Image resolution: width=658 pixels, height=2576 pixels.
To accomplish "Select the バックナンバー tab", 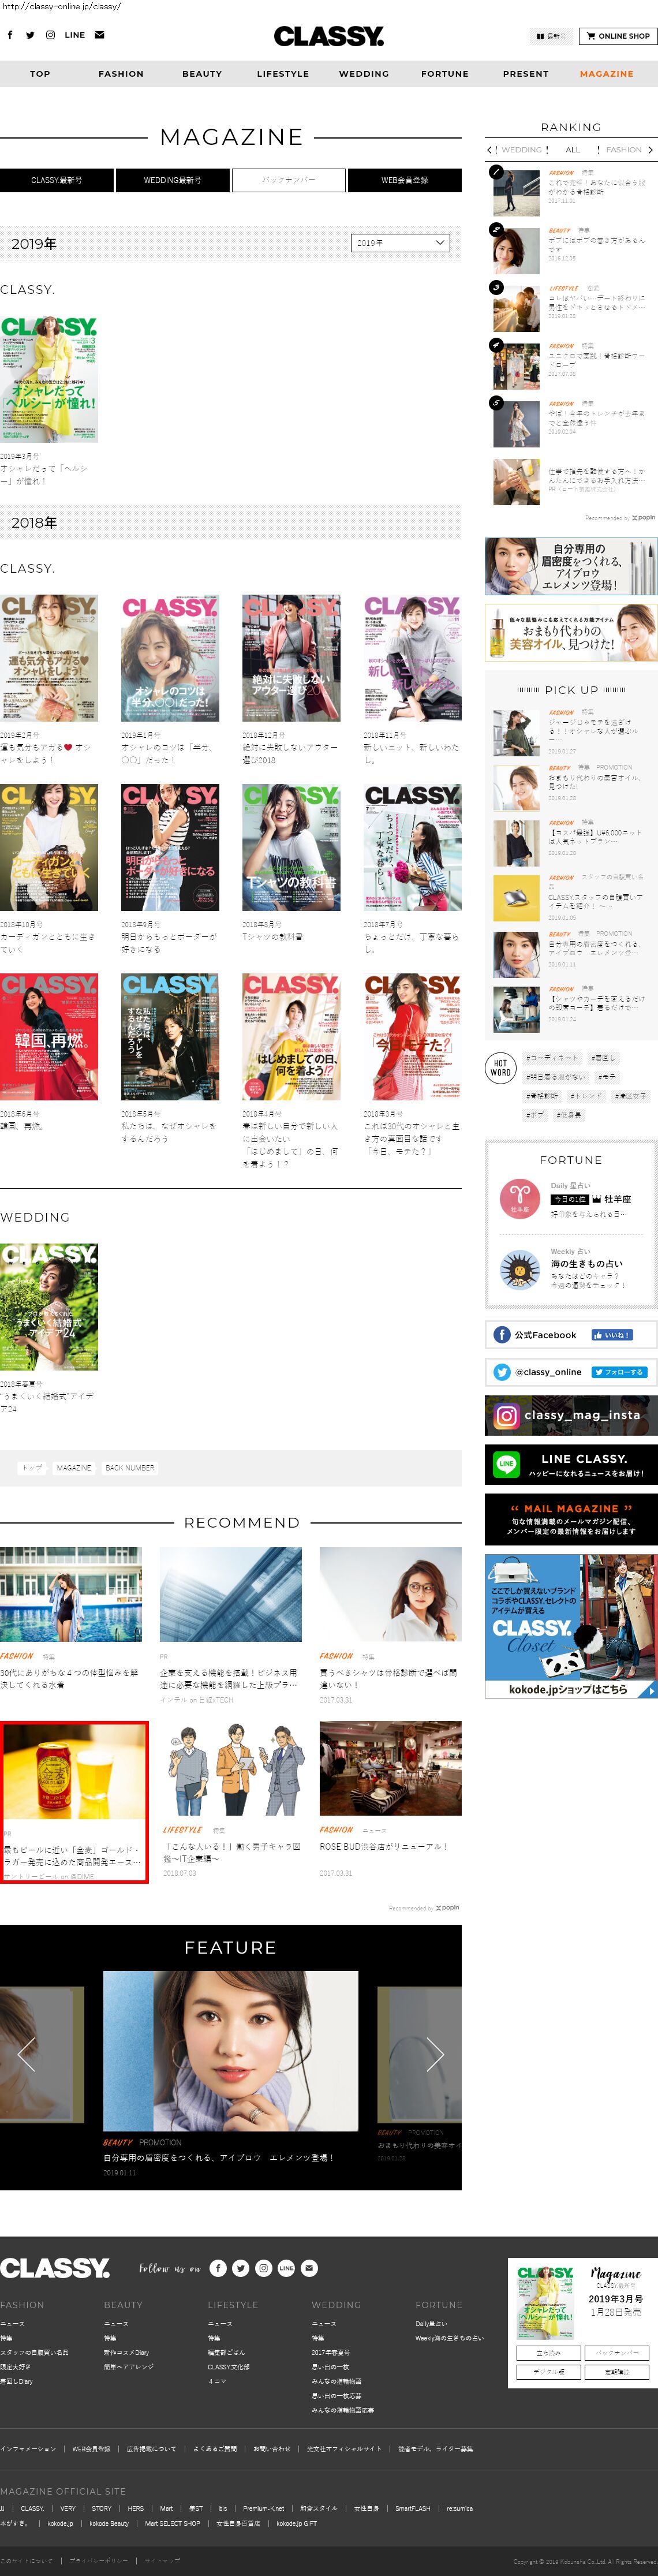I will (x=289, y=180).
